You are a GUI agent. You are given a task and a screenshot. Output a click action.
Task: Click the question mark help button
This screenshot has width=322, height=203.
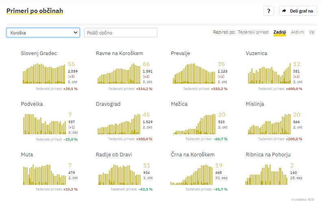click(268, 11)
